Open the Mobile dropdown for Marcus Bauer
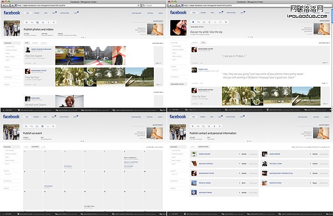Image resolution: width=333 pixels, height=216 pixels. click(243, 154)
